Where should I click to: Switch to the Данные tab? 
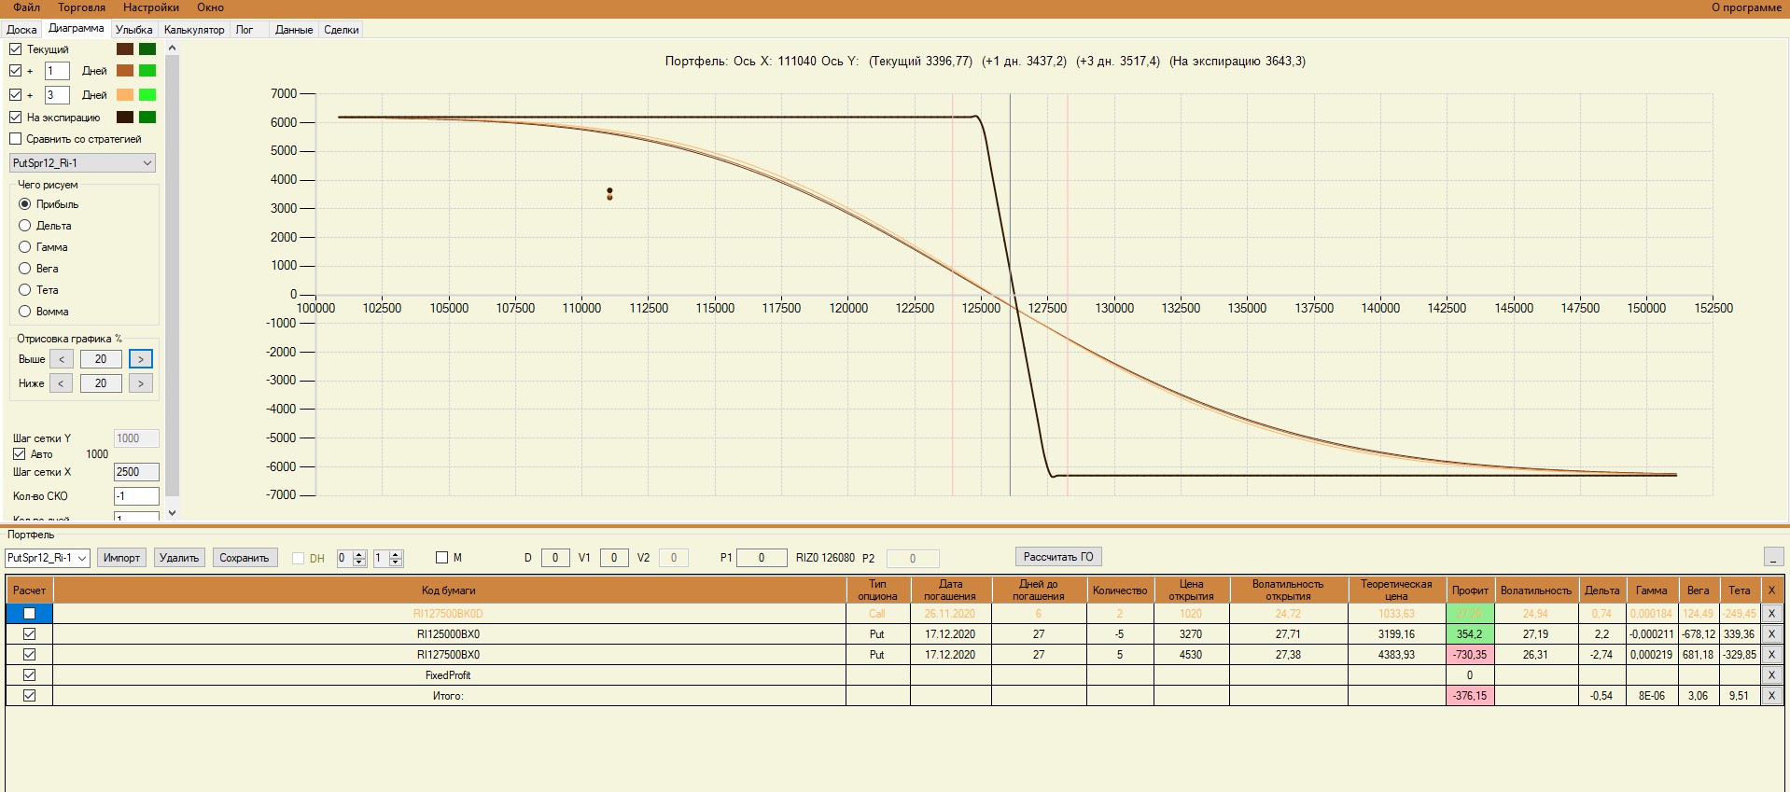tap(294, 30)
